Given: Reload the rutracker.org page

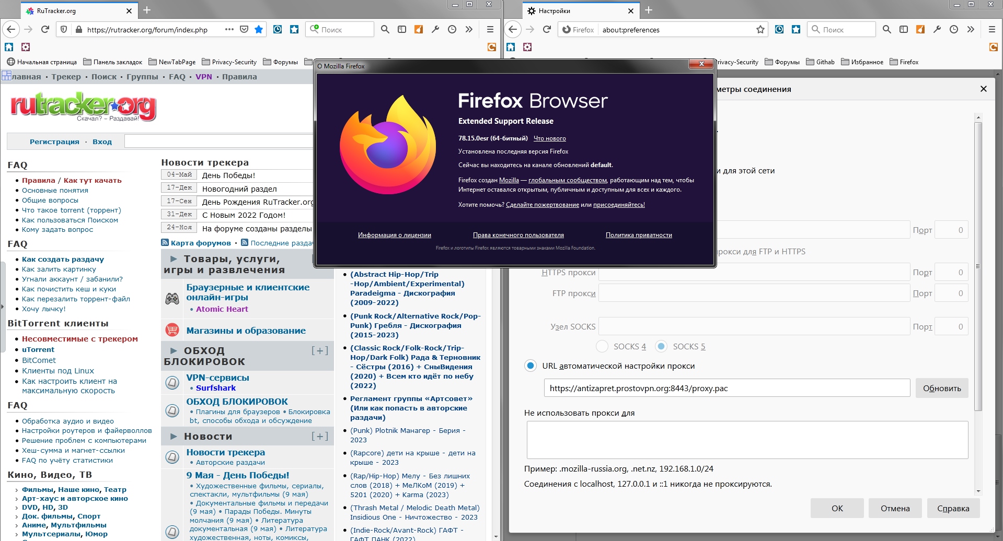Looking at the screenshot, I should (45, 30).
